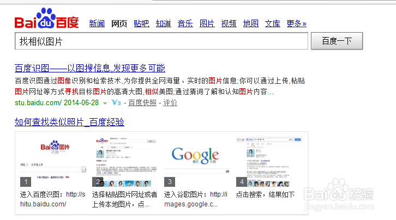Open the 评价 rating link
The image size is (396, 220).
tap(170, 102)
